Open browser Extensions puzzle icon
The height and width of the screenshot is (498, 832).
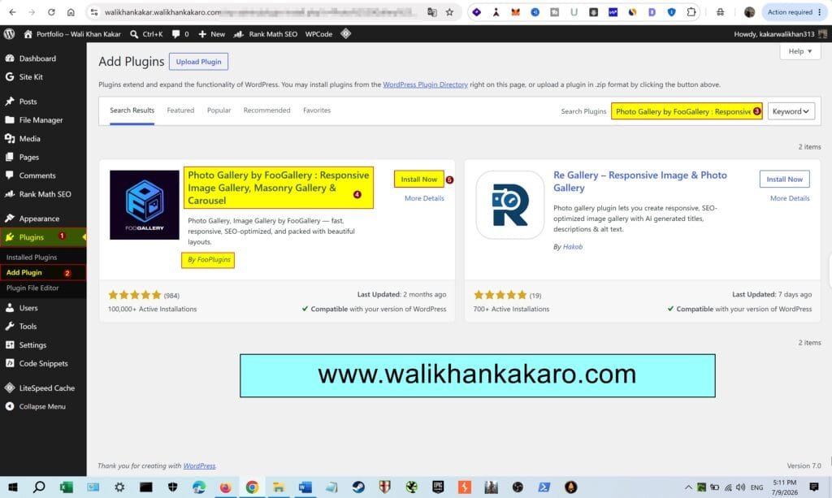(691, 12)
